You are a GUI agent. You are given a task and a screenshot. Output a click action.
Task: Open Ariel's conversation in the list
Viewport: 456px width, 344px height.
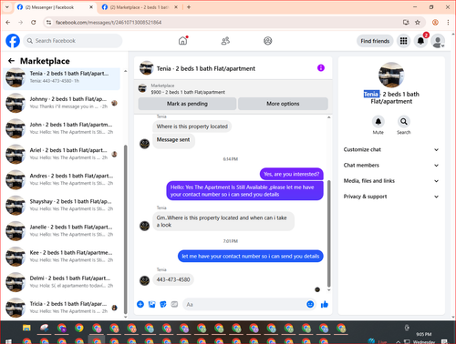pos(62,154)
